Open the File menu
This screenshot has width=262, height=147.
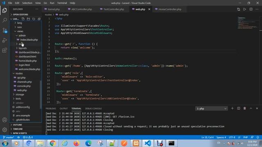click(10, 3)
